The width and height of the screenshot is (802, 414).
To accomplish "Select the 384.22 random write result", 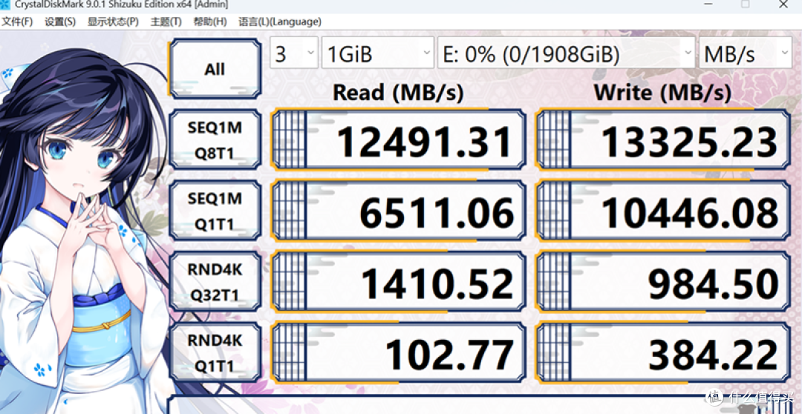I will coord(663,352).
